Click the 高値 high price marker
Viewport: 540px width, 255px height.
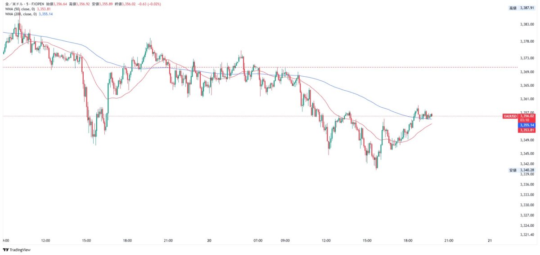click(x=513, y=8)
